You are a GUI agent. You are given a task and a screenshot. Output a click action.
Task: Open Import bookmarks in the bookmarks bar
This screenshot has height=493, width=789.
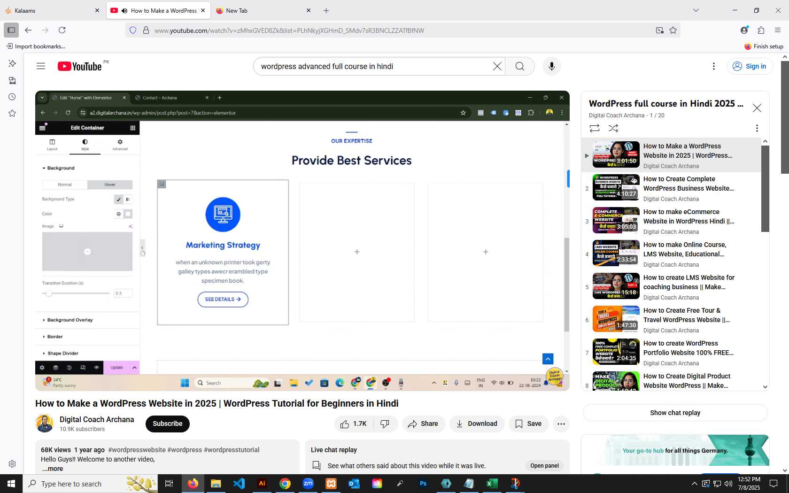coord(36,46)
